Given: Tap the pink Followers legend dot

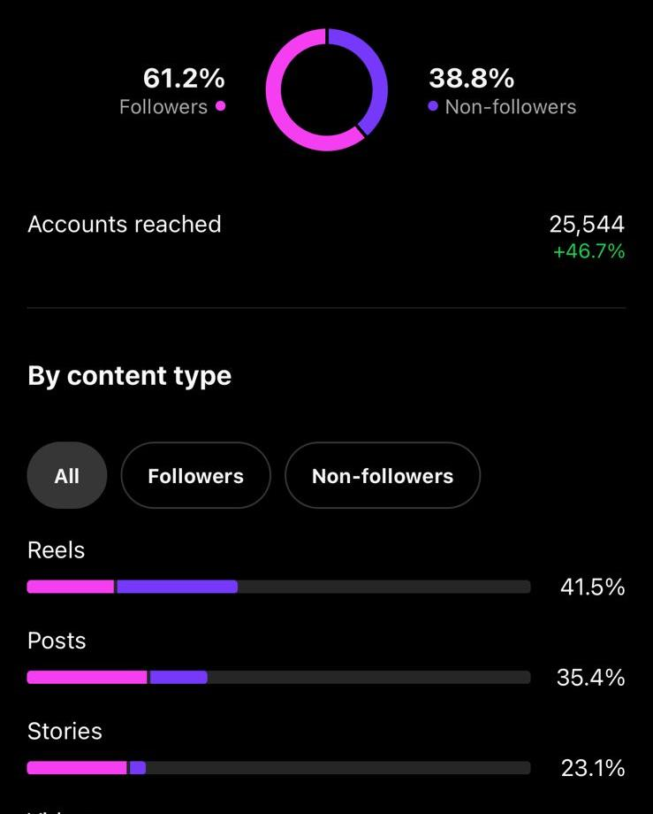Looking at the screenshot, I should coord(220,106).
